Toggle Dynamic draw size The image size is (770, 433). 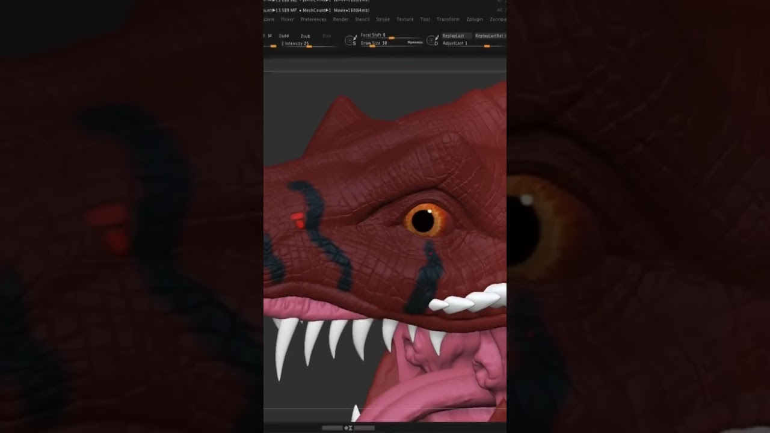tap(415, 43)
